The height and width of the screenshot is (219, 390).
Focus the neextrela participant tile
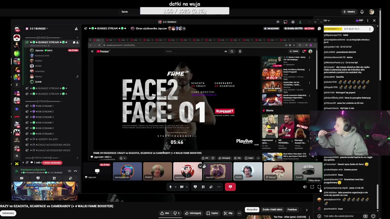point(187,171)
